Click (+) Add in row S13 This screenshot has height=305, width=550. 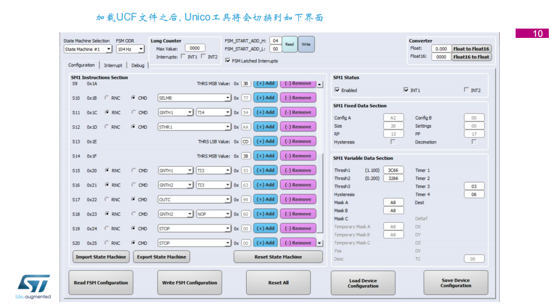click(x=265, y=141)
